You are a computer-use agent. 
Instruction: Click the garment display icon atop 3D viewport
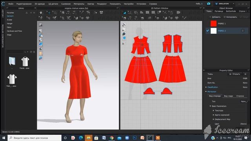click(41, 25)
